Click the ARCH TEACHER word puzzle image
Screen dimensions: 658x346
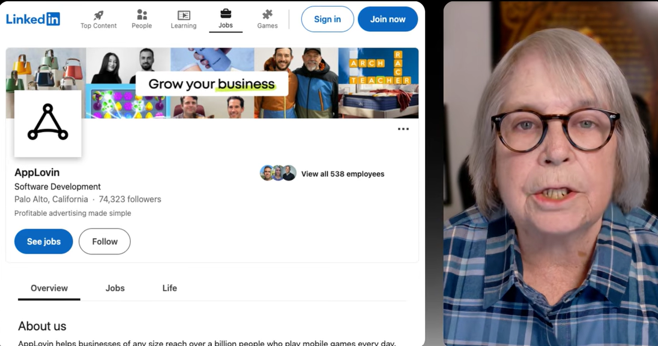378,67
